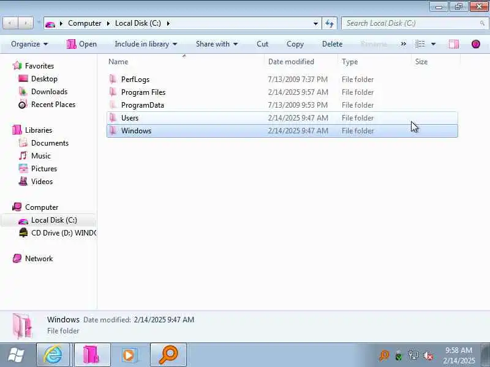The image size is (490, 367).
Task: Click the search magnifier icon in search box
Action: 482,23
